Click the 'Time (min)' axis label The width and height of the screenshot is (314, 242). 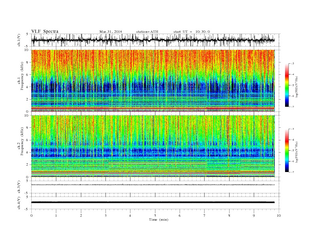pos(159,219)
